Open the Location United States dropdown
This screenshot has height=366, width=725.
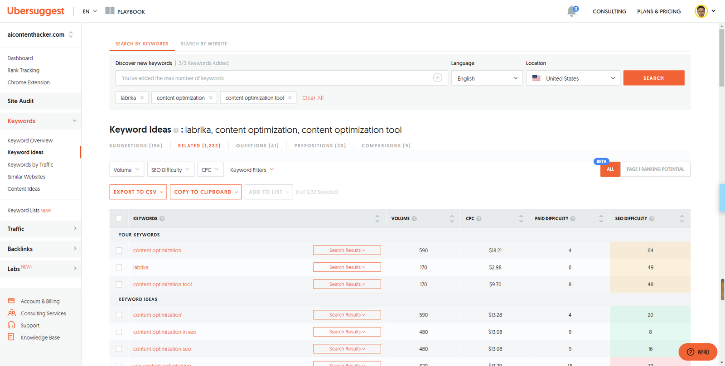click(573, 78)
